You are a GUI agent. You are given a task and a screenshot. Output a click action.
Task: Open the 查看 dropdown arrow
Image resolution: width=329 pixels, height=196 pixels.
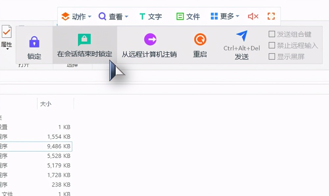tap(127, 16)
